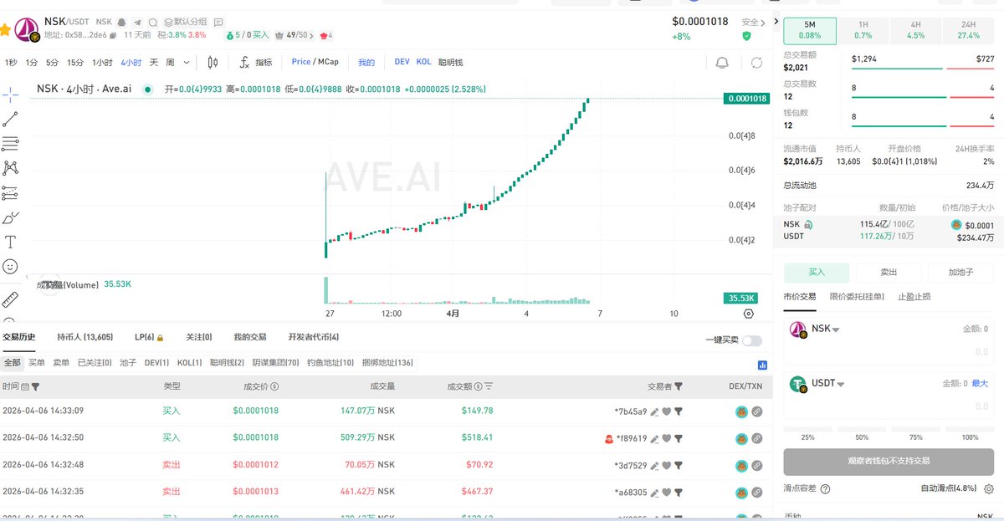Screen dimensions: 1004x521
Task: Click the edit pencil icon for *7b45a9
Action: coord(655,411)
